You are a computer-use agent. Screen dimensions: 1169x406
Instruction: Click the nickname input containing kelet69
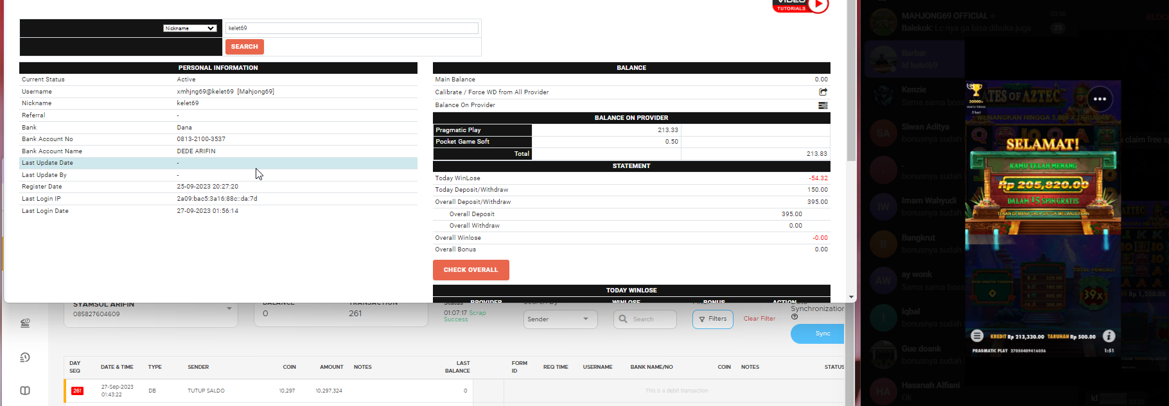tap(352, 28)
